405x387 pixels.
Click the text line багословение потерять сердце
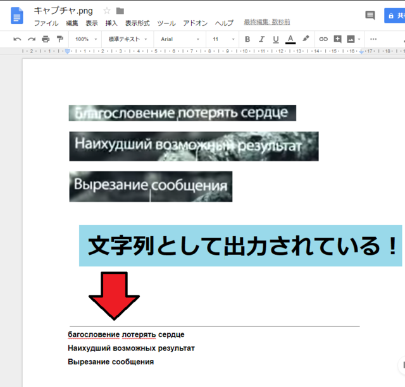click(126, 335)
